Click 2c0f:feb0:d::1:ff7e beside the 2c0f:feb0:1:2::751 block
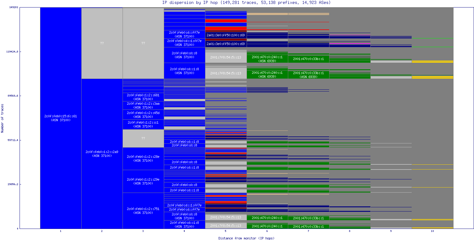The width and height of the screenshot is (474, 240). [185, 205]
